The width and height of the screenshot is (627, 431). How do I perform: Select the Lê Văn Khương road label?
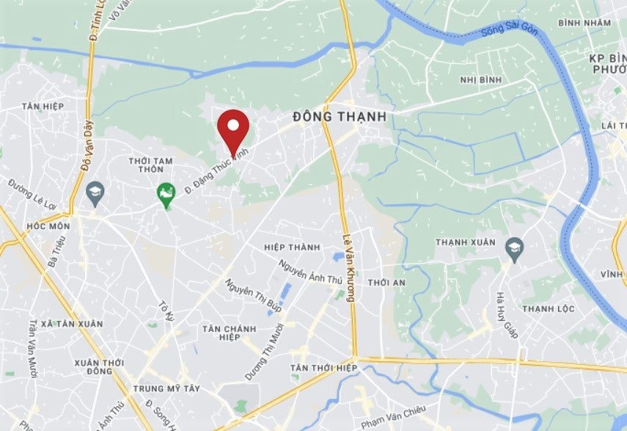coord(348,268)
